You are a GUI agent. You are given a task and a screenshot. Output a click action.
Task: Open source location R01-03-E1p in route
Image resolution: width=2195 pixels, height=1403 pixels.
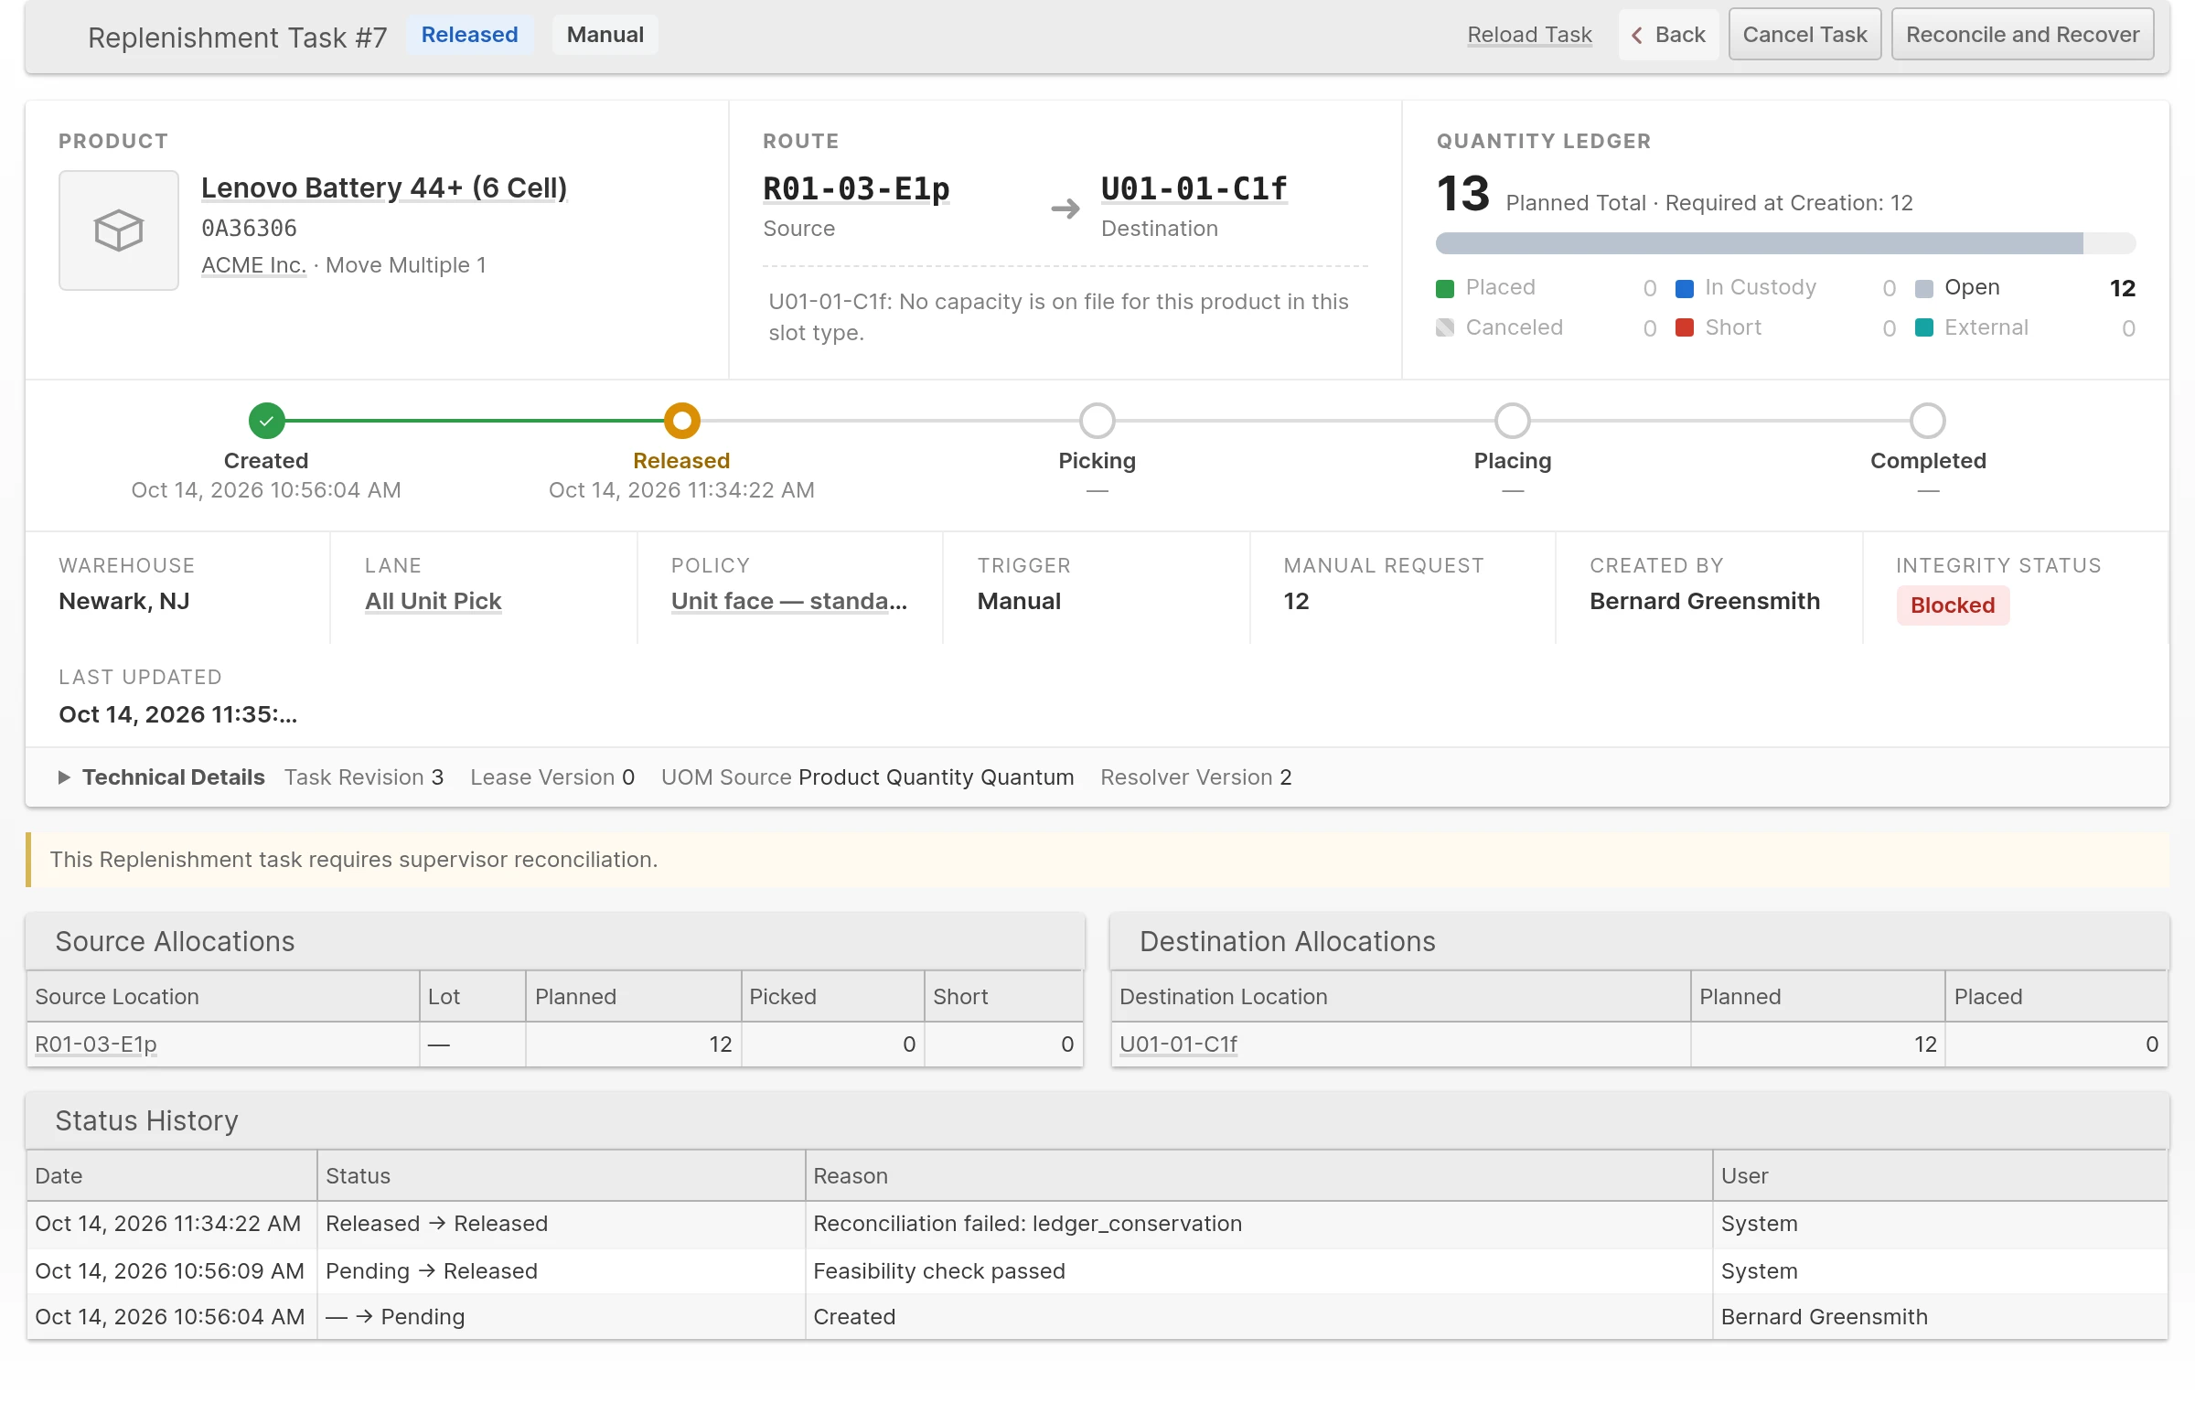tap(856, 188)
